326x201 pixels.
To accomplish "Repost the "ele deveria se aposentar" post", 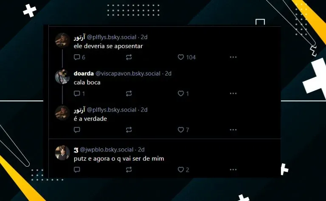I will 129,57.
